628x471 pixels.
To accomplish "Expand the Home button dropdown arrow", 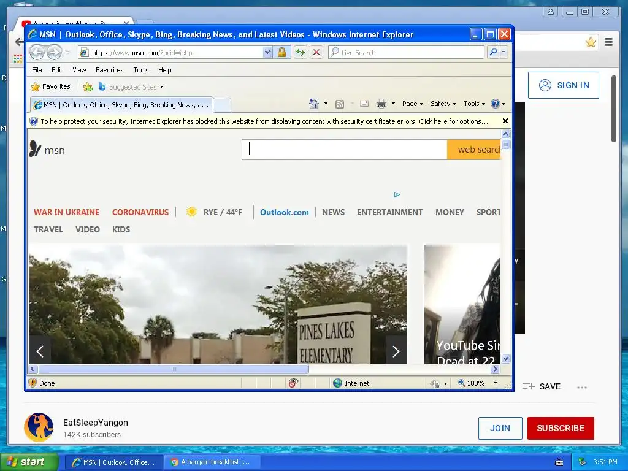I will [x=326, y=104].
